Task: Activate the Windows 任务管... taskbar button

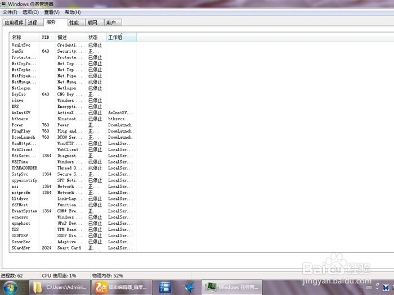Action: (232, 287)
